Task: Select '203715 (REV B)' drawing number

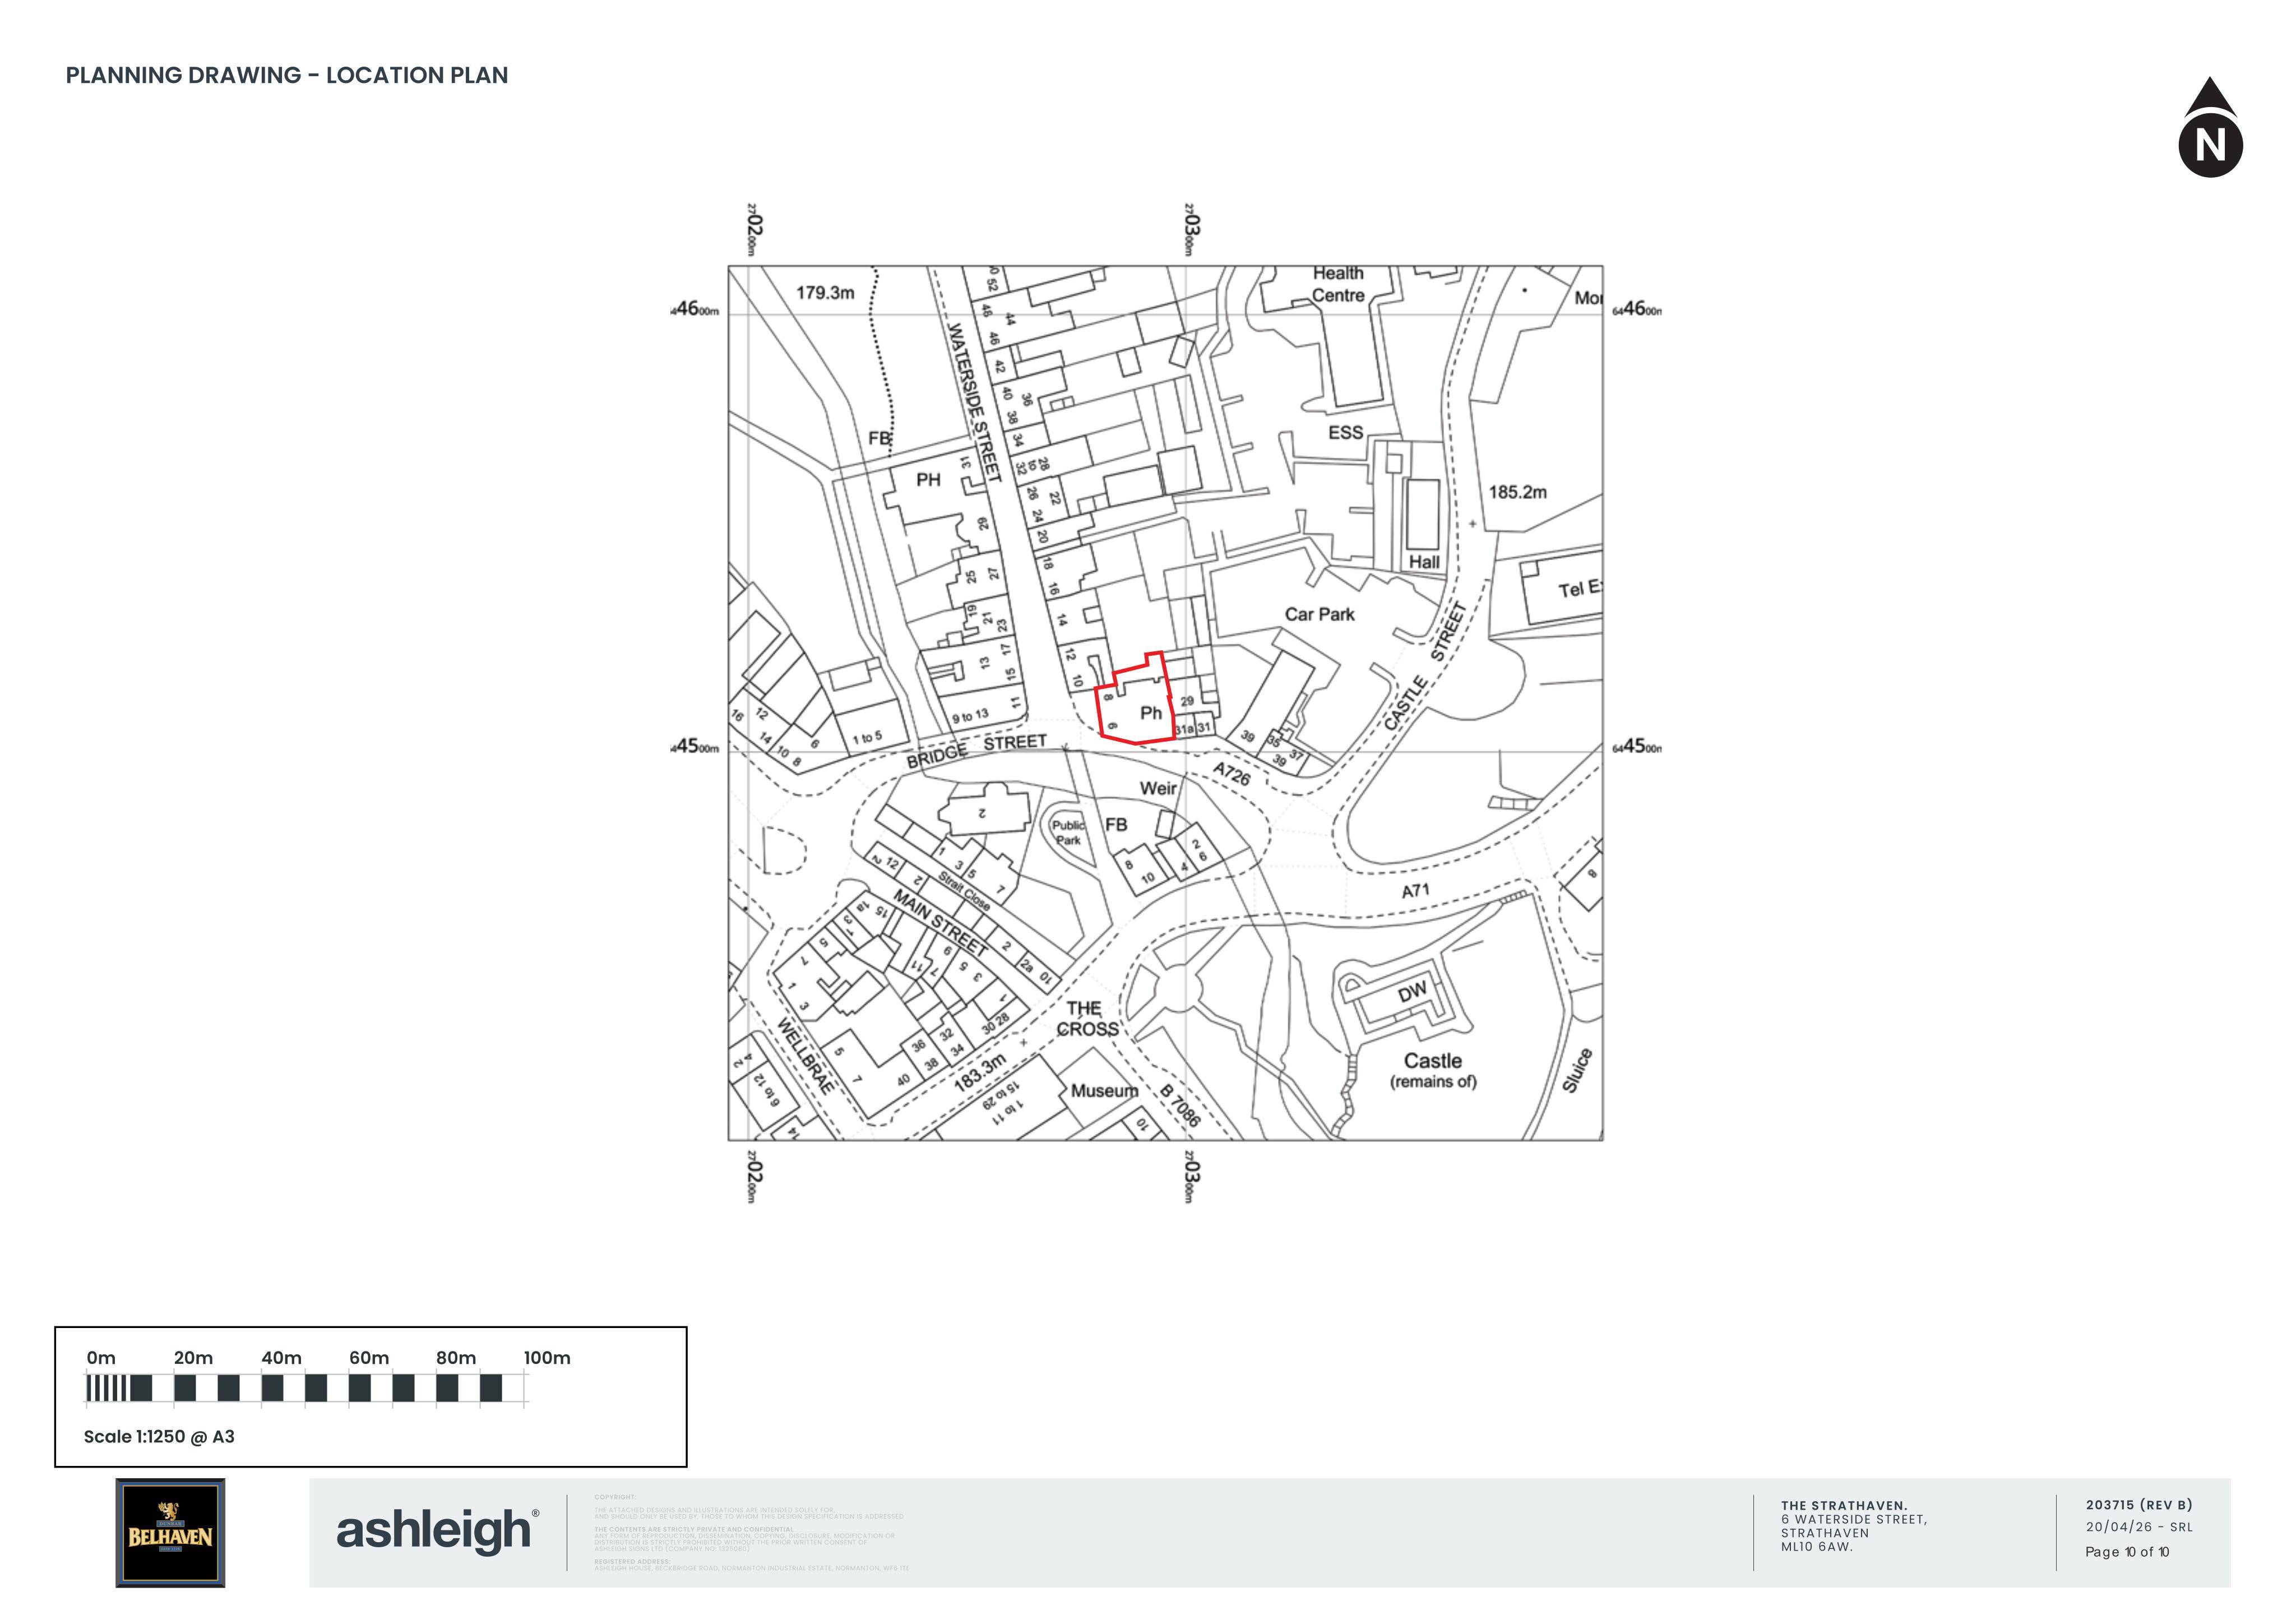Action: 2139,1504
